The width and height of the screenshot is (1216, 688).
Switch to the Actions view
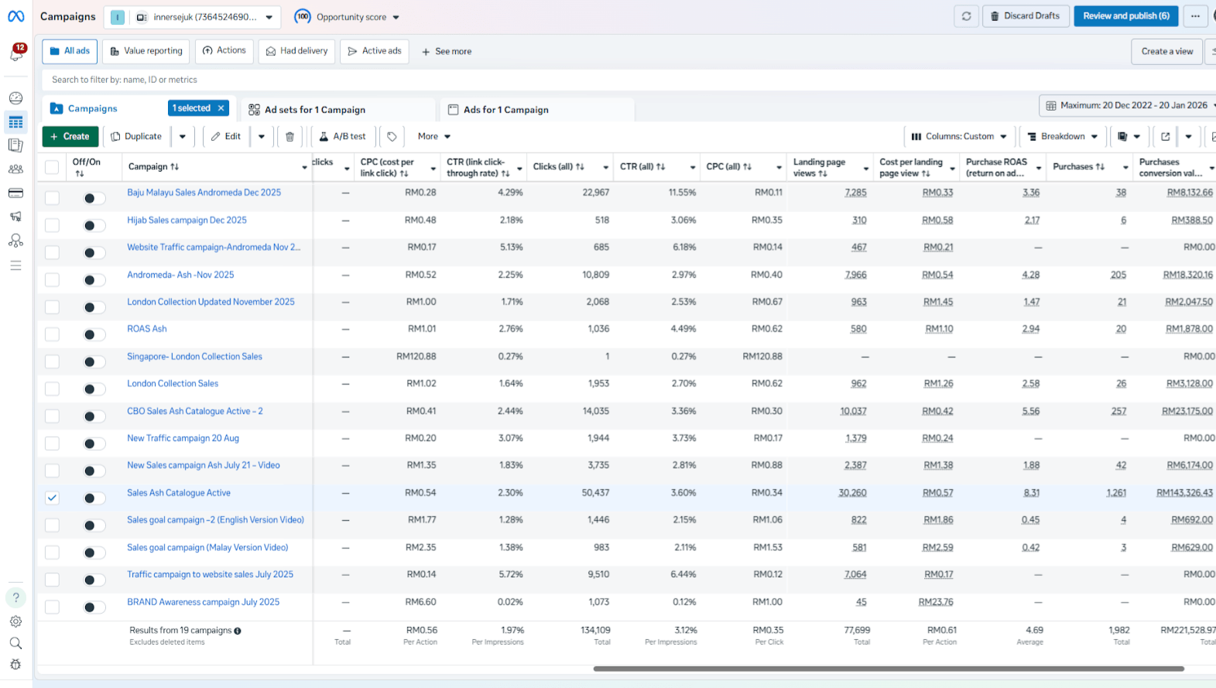pos(224,51)
